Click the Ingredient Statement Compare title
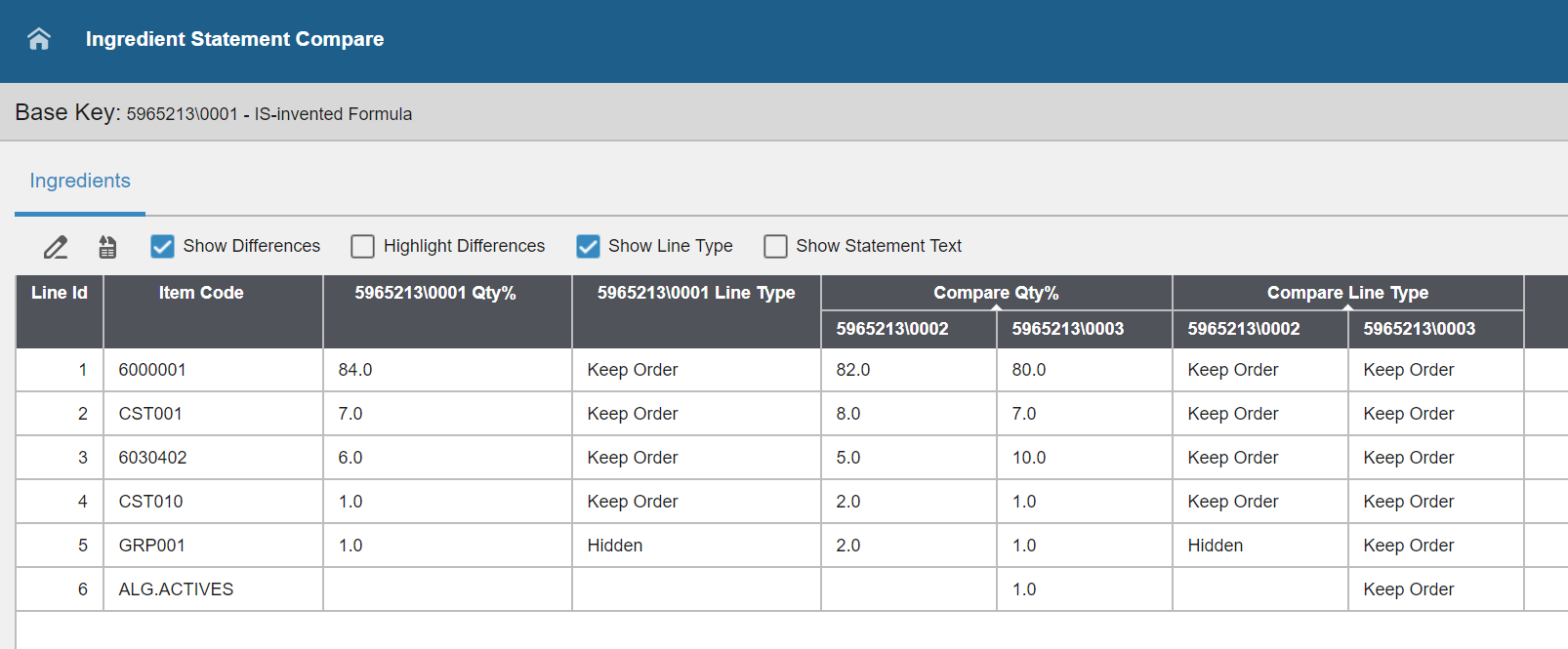Image resolution: width=1568 pixels, height=649 pixels. point(234,39)
